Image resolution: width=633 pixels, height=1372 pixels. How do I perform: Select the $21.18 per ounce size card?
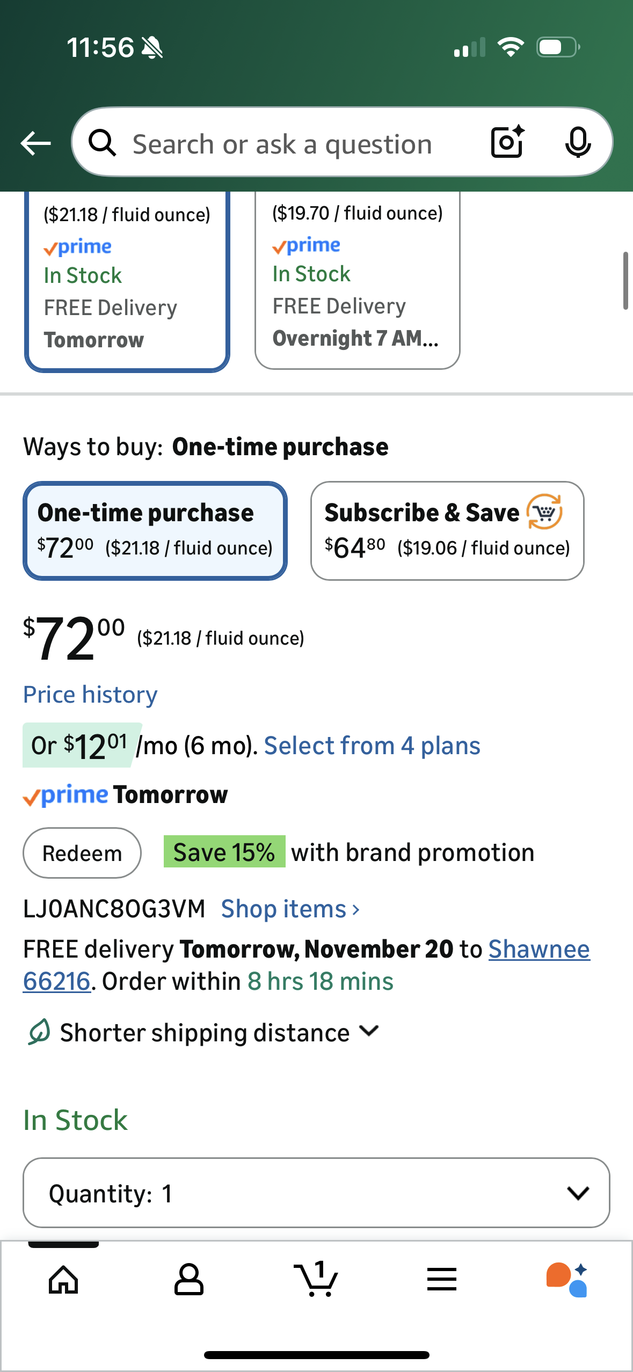pos(127,279)
